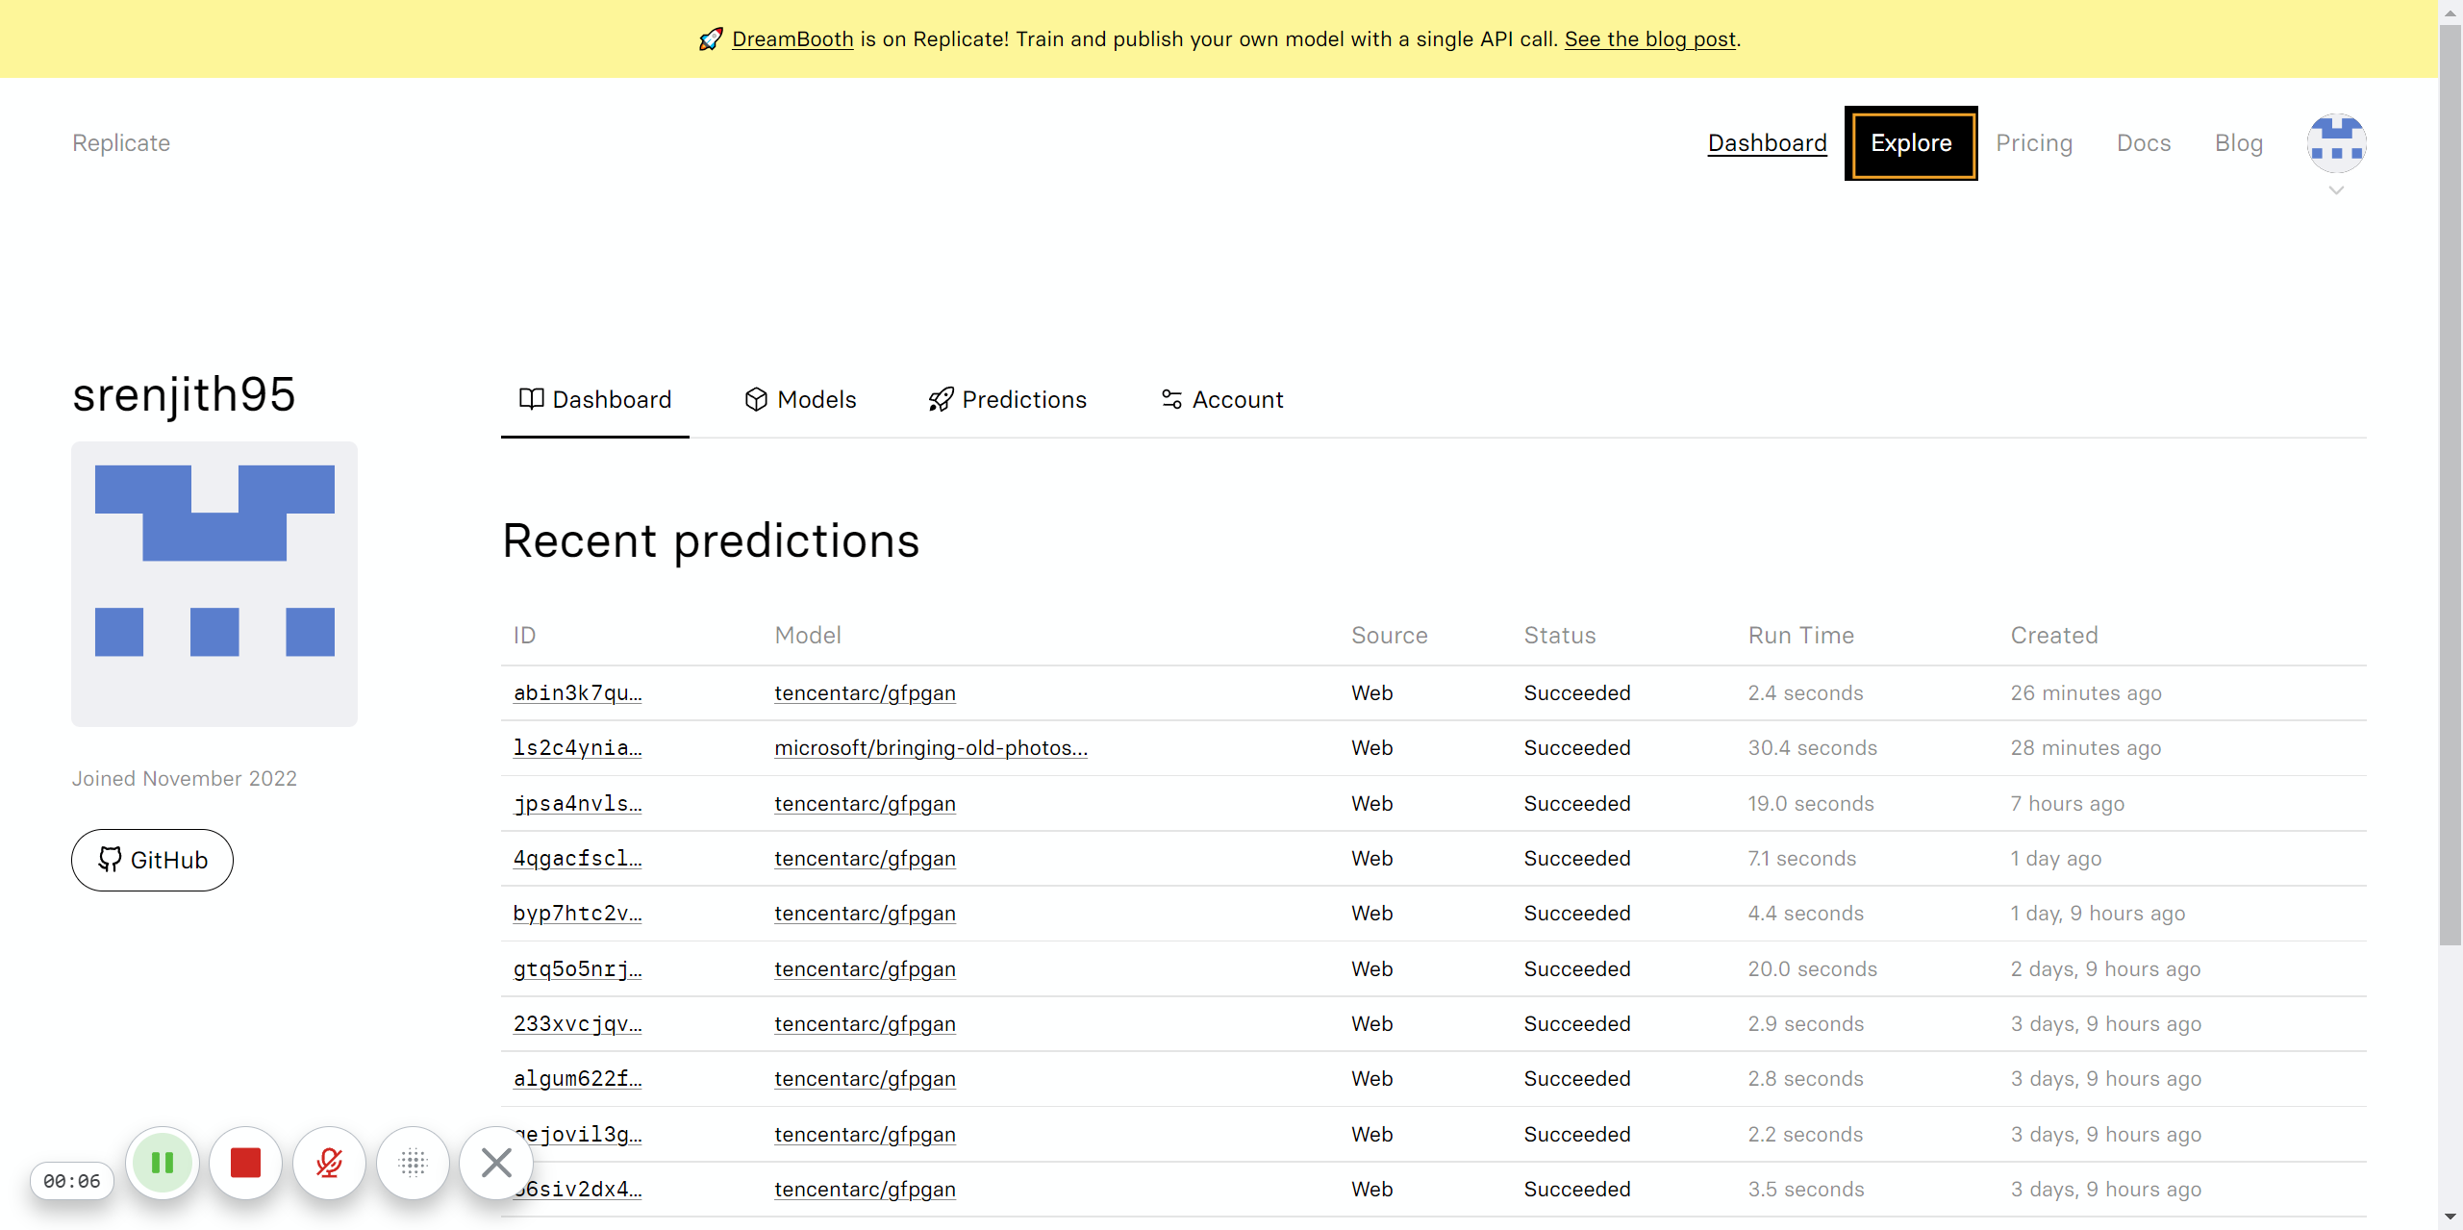The image size is (2463, 1230).
Task: Open Docs in top navigation
Action: coord(2144,142)
